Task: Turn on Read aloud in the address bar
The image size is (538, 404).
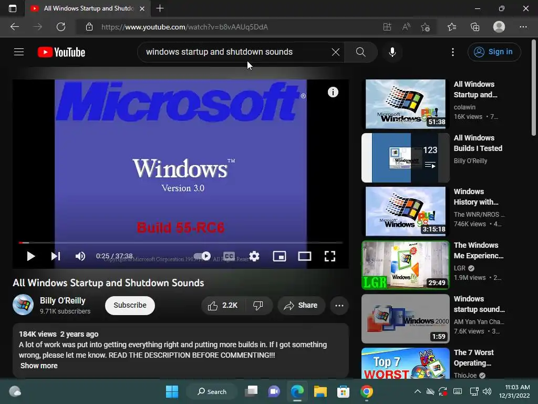Action: pos(406,27)
